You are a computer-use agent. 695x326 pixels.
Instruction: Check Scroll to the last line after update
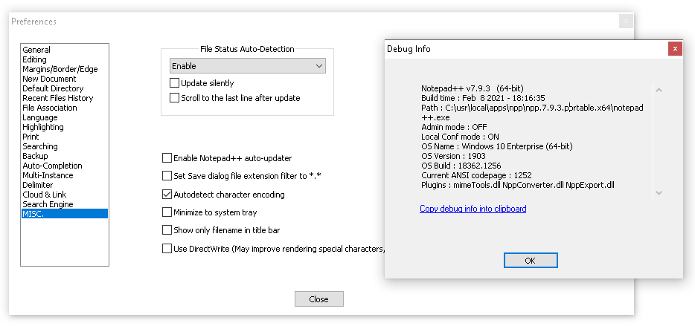(x=174, y=98)
